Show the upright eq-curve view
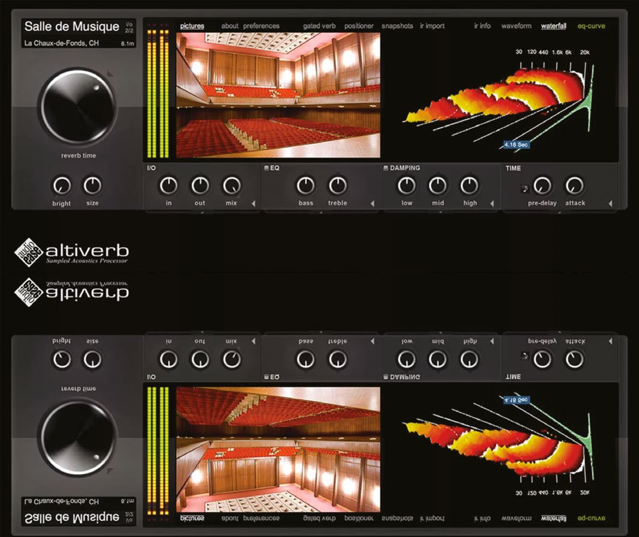 pyautogui.click(x=591, y=26)
